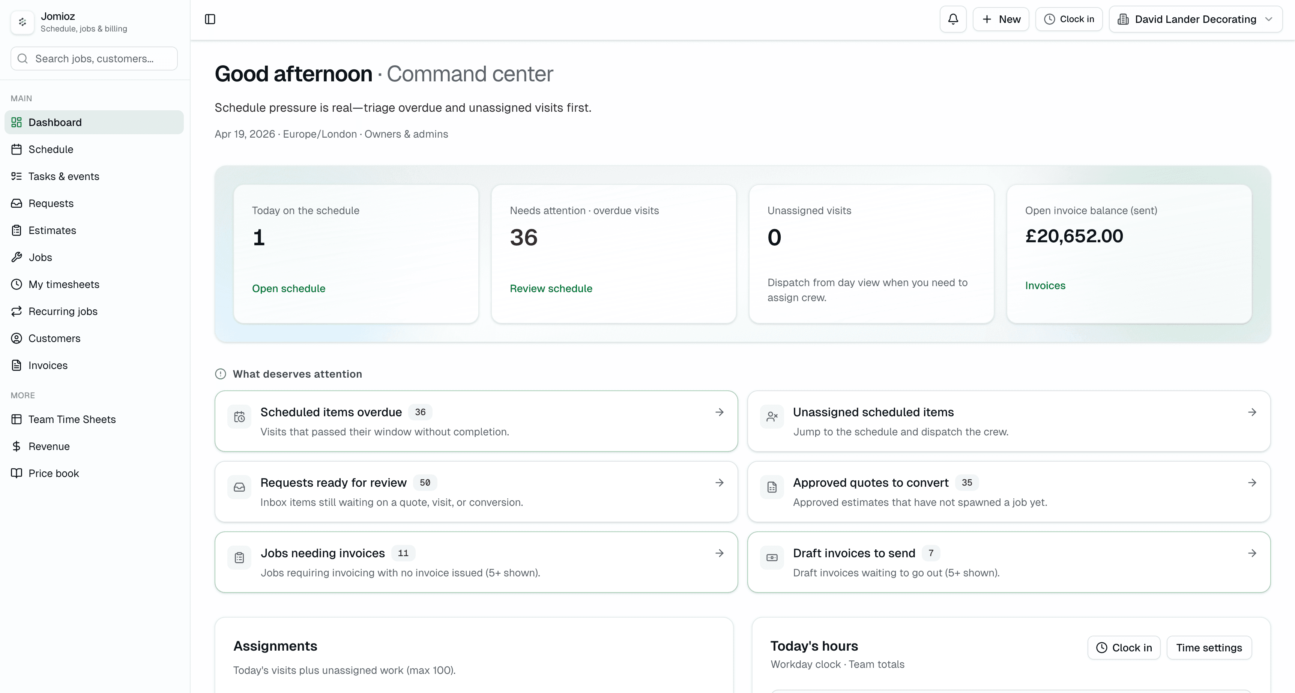
Task: Open Price book
Action: pos(94,473)
